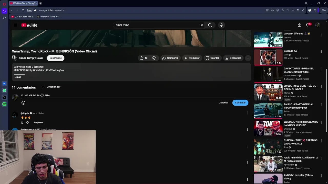Viewport: 328px width, 184px height.
Task: Open the Create upload icon
Action: (299, 25)
